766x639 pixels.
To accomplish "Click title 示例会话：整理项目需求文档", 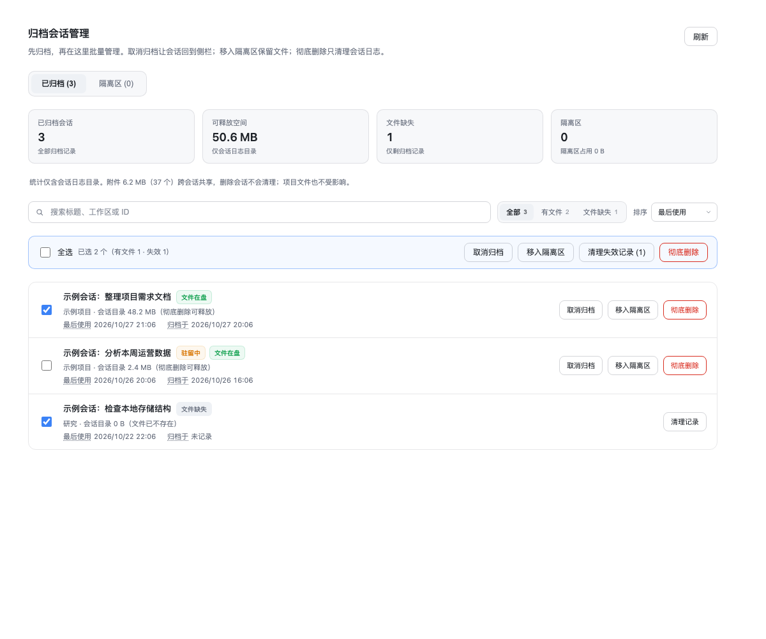I will coord(117,297).
